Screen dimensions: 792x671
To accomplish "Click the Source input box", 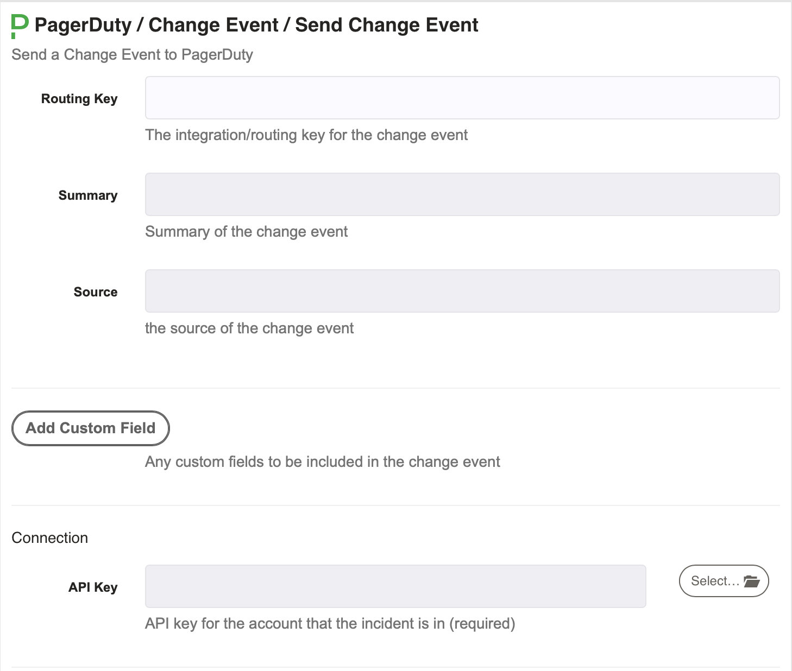I will (x=462, y=291).
